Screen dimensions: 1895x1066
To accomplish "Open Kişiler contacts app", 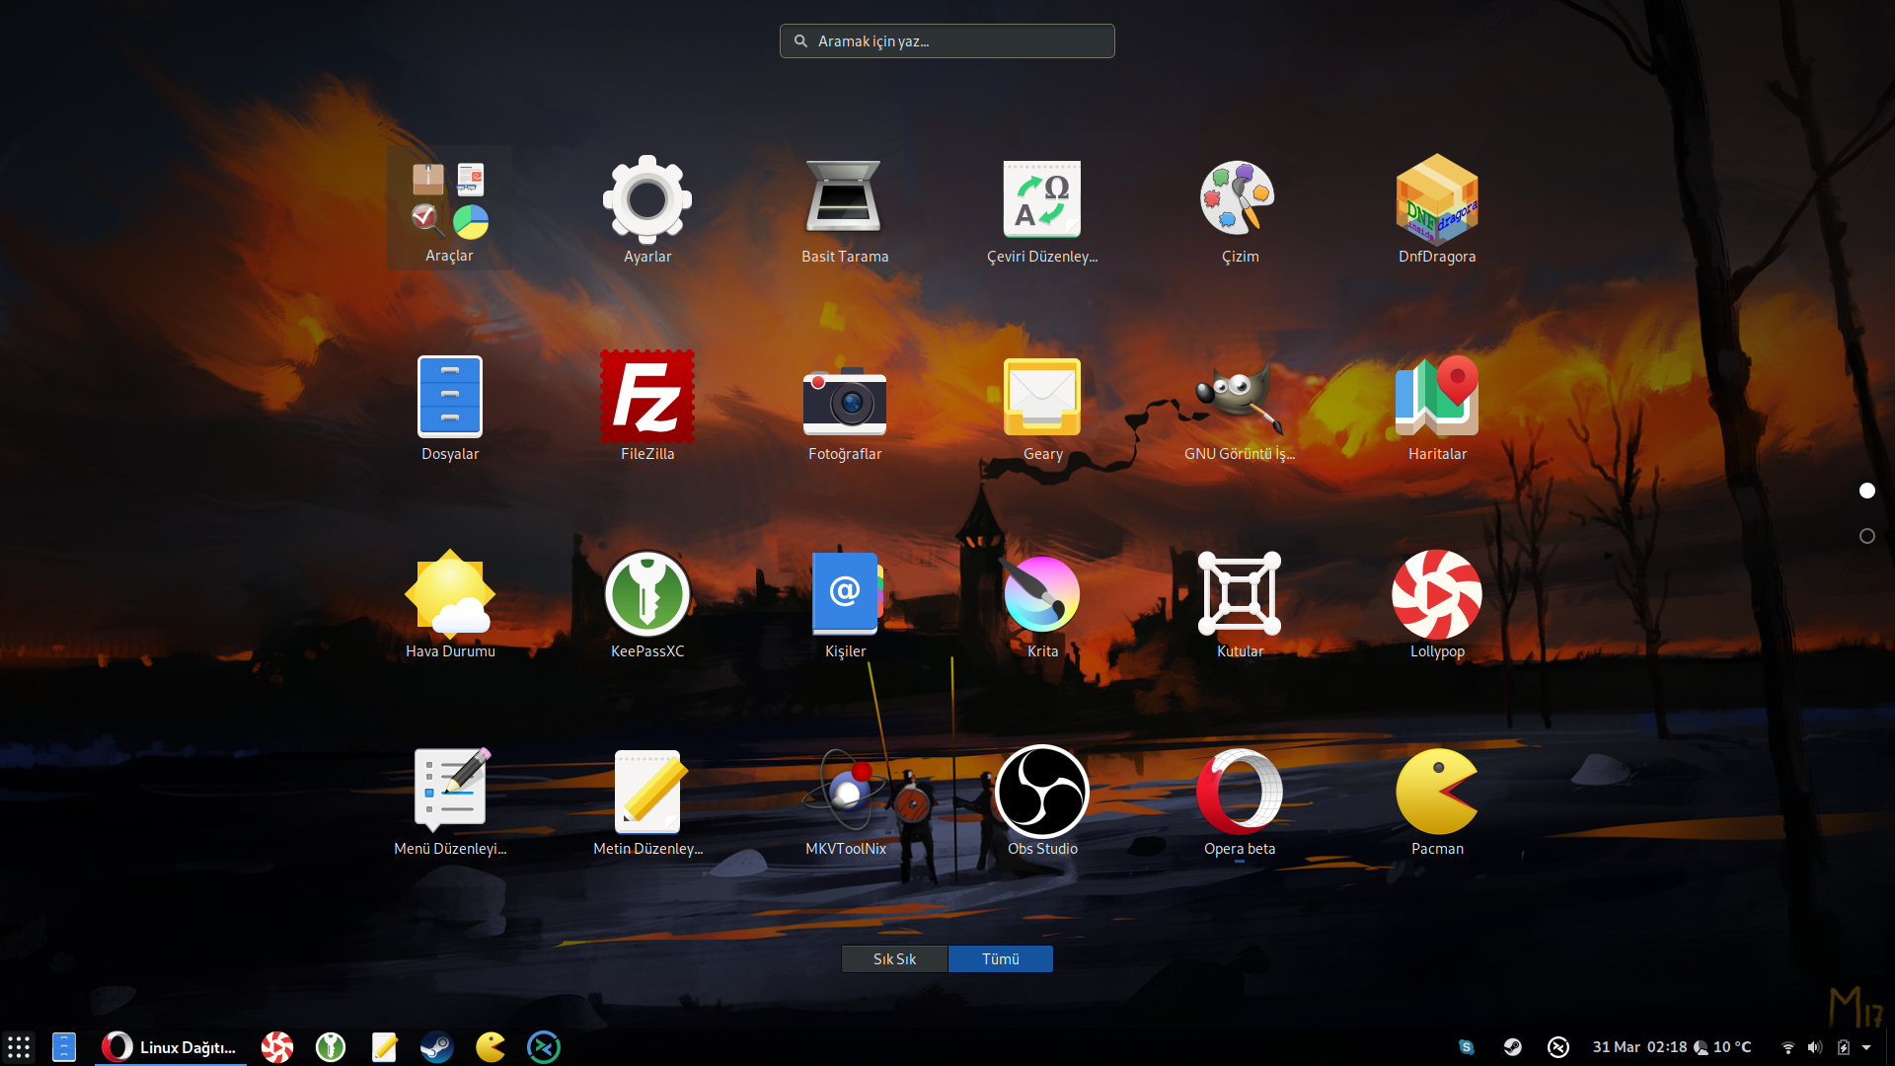I will 845,603.
